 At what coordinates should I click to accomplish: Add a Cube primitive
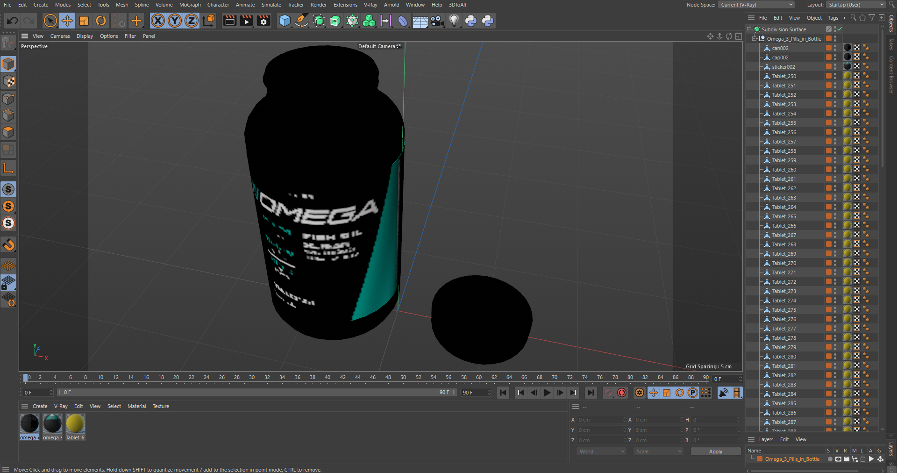[x=285, y=21]
